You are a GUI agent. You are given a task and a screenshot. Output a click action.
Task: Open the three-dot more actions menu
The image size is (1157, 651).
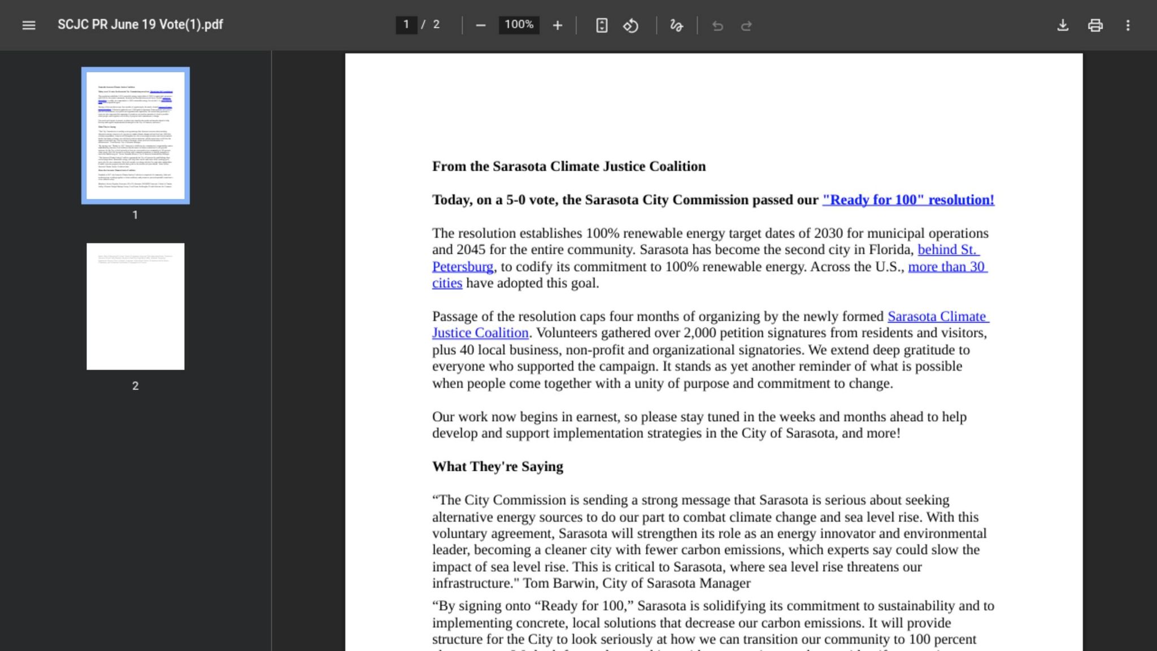click(1128, 25)
